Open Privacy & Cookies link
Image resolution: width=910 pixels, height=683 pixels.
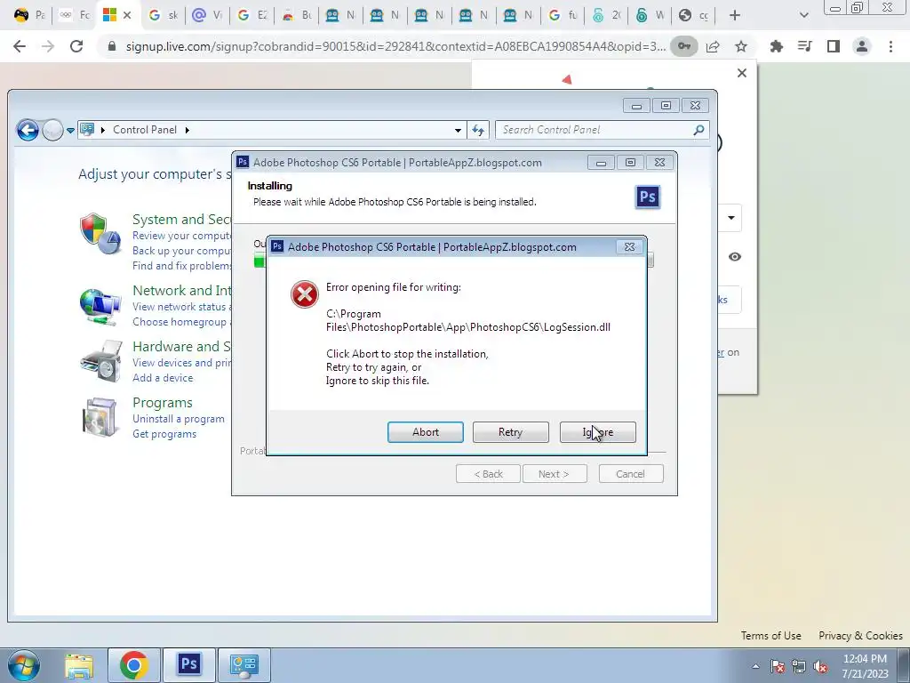pyautogui.click(x=860, y=636)
